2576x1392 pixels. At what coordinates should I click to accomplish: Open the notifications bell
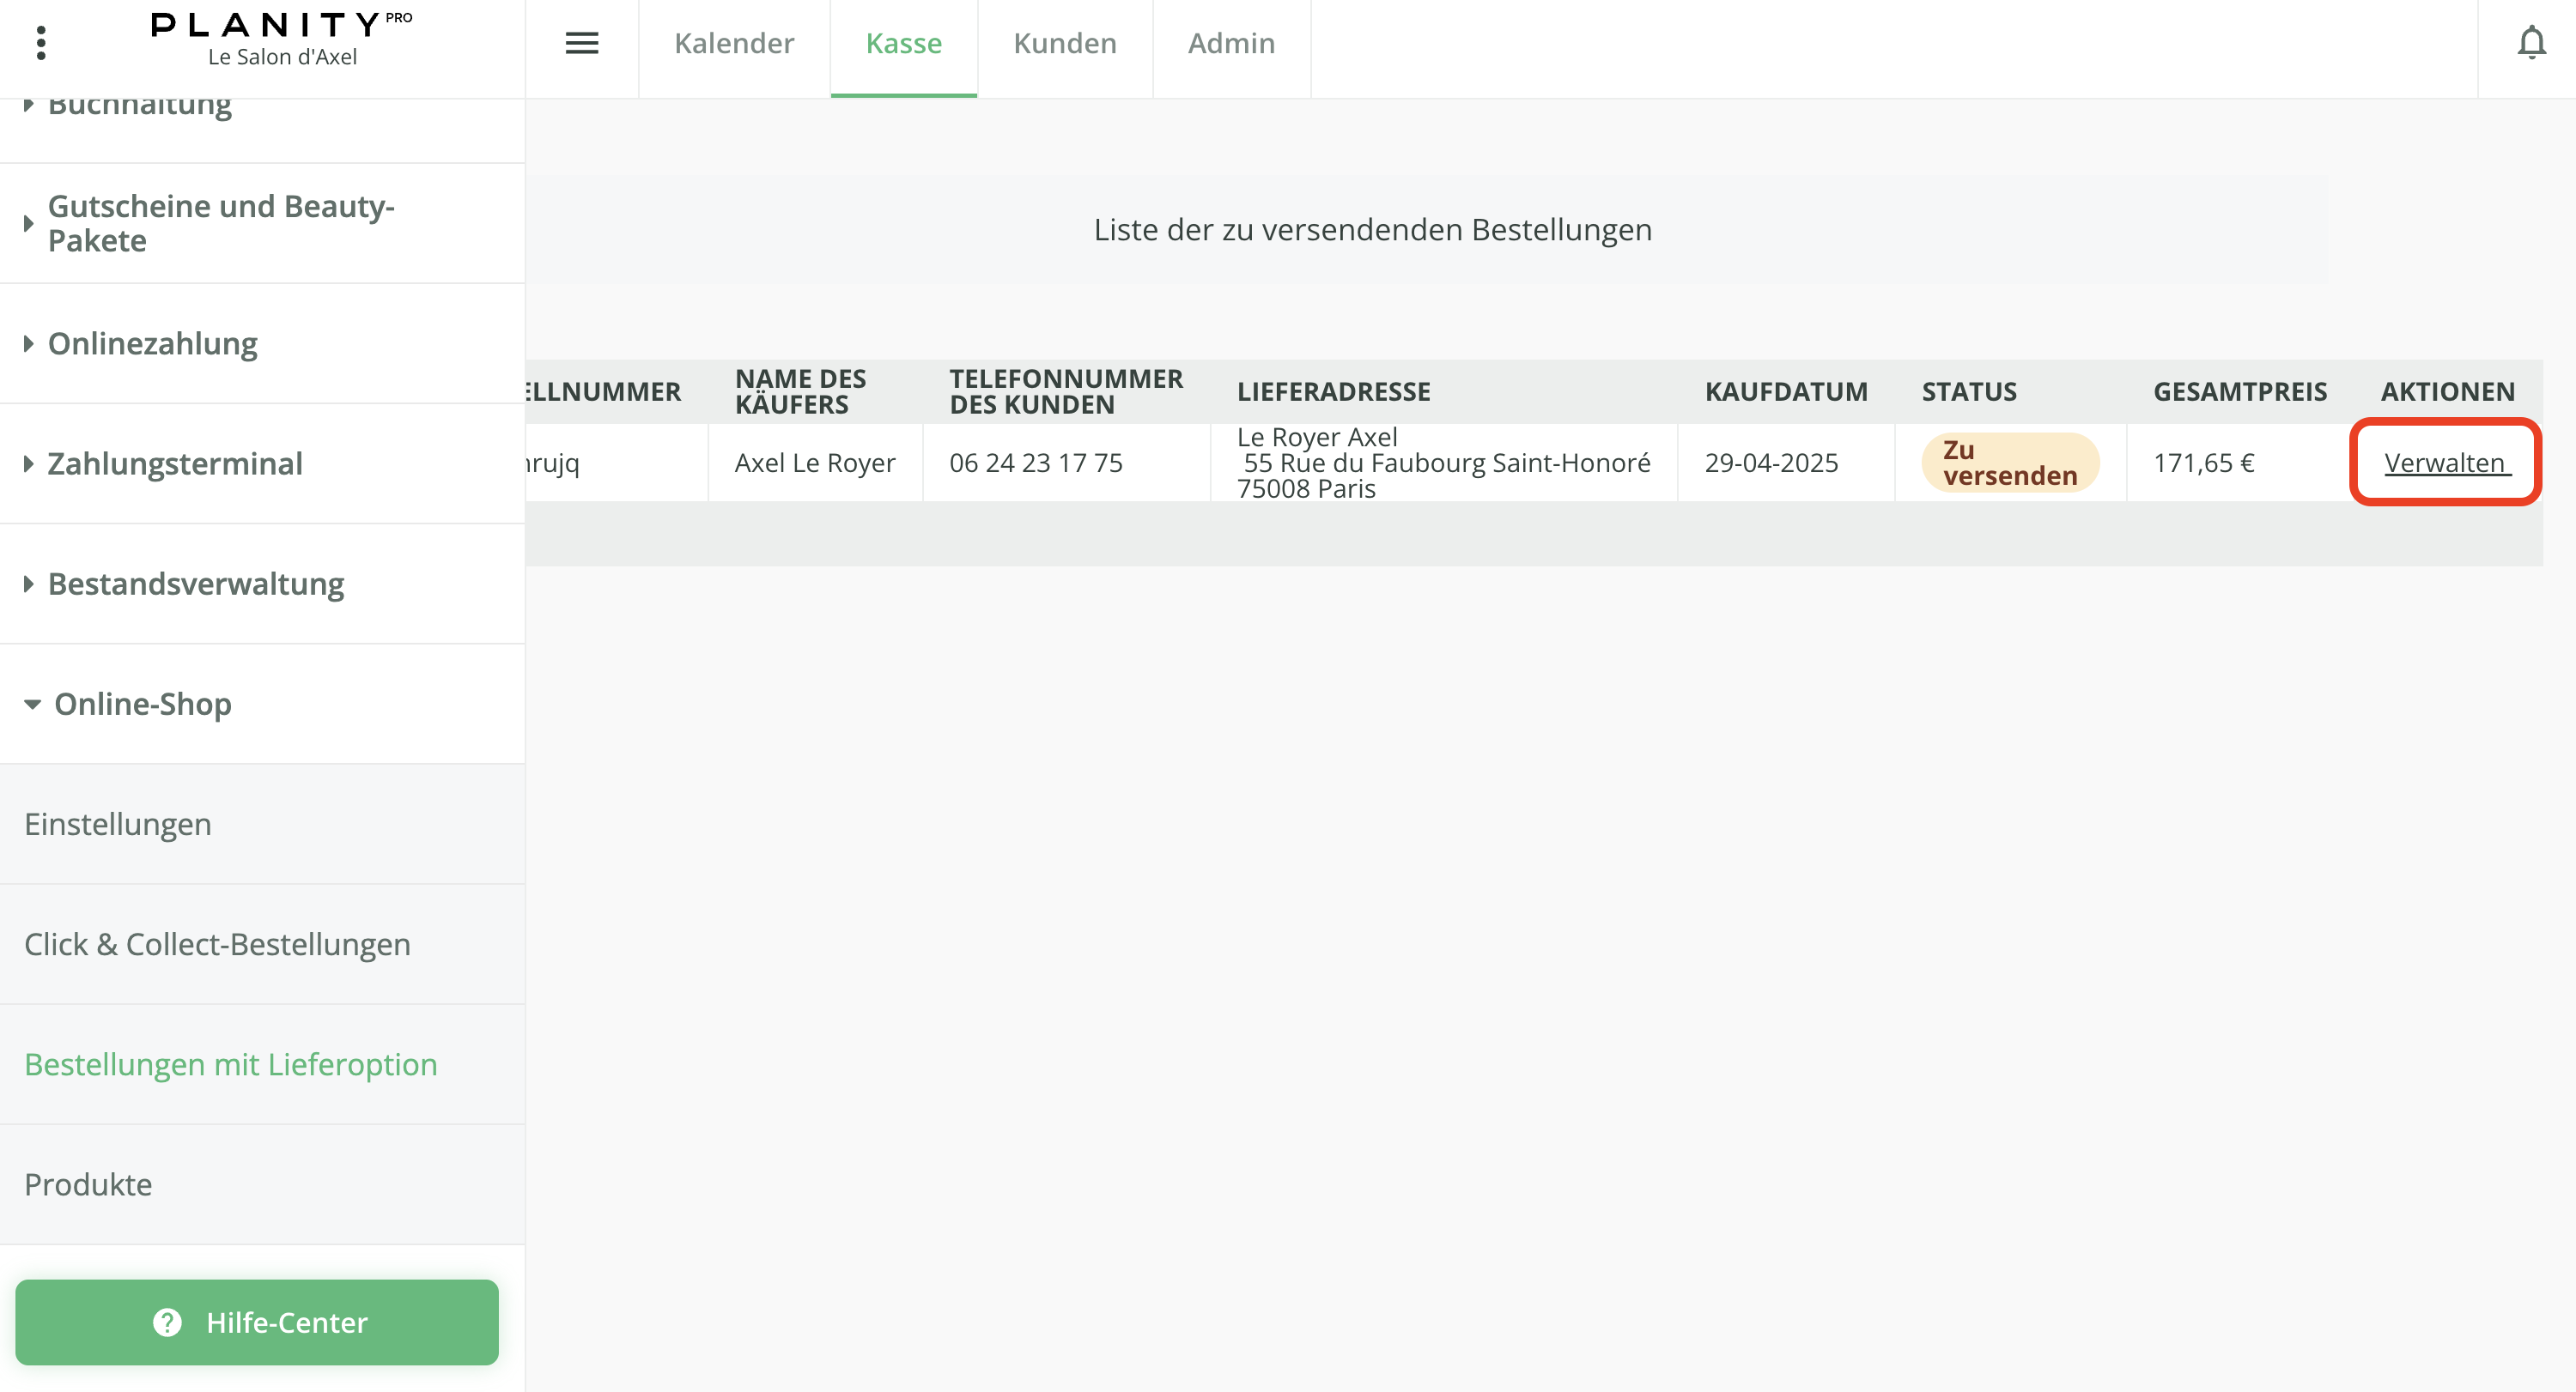(2531, 43)
